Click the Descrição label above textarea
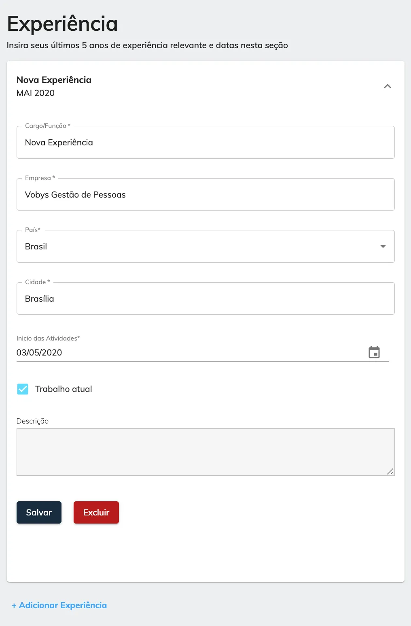Viewport: 411px width, 626px height. [32, 421]
